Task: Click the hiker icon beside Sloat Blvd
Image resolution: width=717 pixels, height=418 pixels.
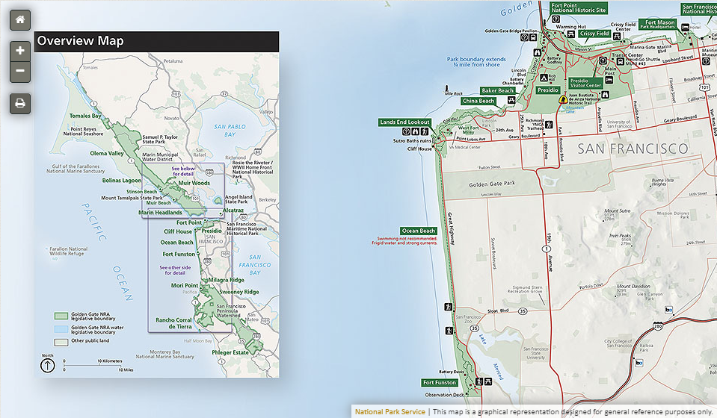Action: (448, 307)
